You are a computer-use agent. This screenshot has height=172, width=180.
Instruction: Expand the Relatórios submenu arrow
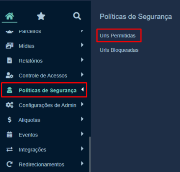click(x=82, y=60)
